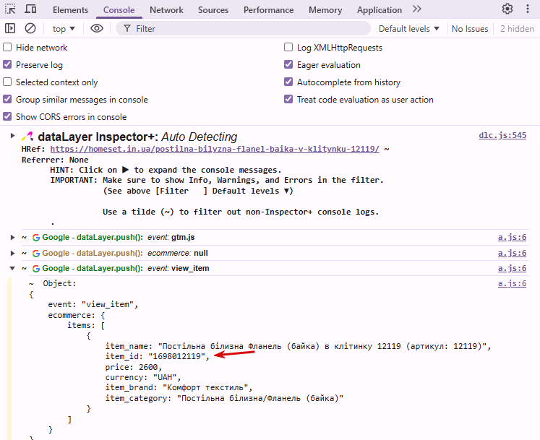This screenshot has width=540, height=440.
Task: Open the top context selector dropdown
Action: [x=64, y=29]
